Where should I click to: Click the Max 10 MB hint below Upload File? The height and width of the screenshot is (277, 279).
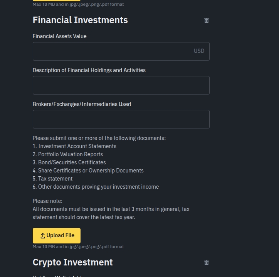(78, 247)
